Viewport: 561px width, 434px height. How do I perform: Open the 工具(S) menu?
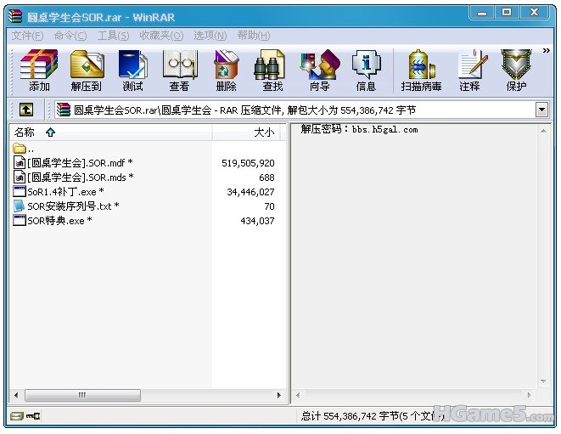[x=113, y=36]
